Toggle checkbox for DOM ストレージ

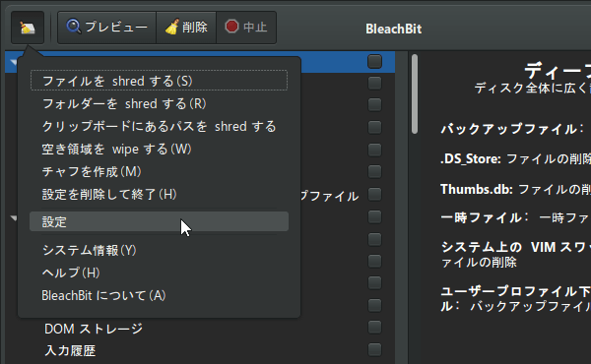pos(374,328)
